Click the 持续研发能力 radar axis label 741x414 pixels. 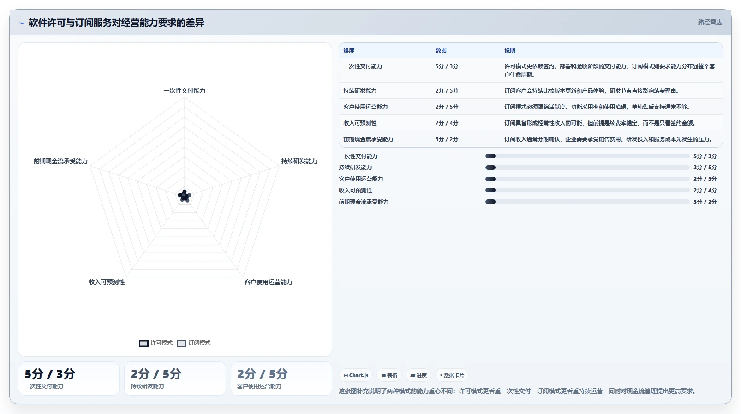(299, 161)
